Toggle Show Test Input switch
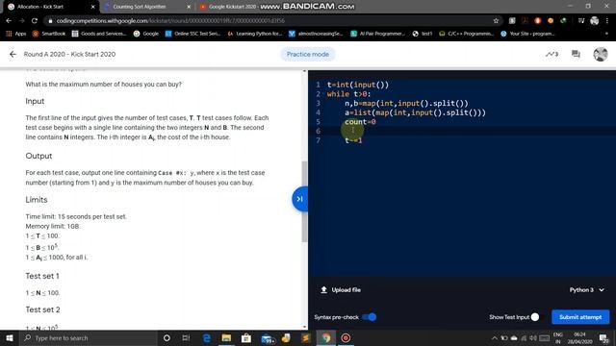This screenshot has width=616, height=346. [535, 317]
